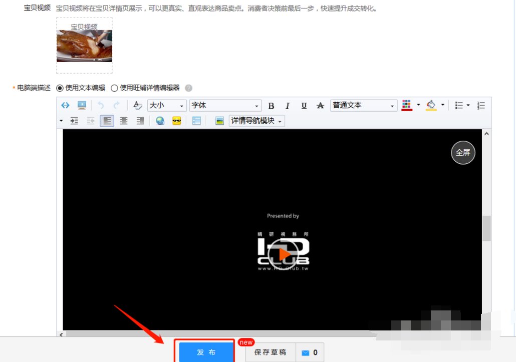Apply italic formatting
The height and width of the screenshot is (362, 516).
(x=287, y=106)
